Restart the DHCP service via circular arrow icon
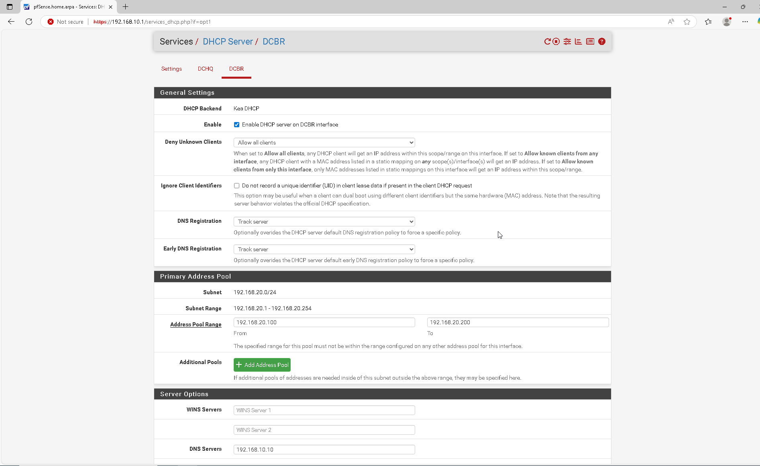Image resolution: width=760 pixels, height=466 pixels. point(547,41)
